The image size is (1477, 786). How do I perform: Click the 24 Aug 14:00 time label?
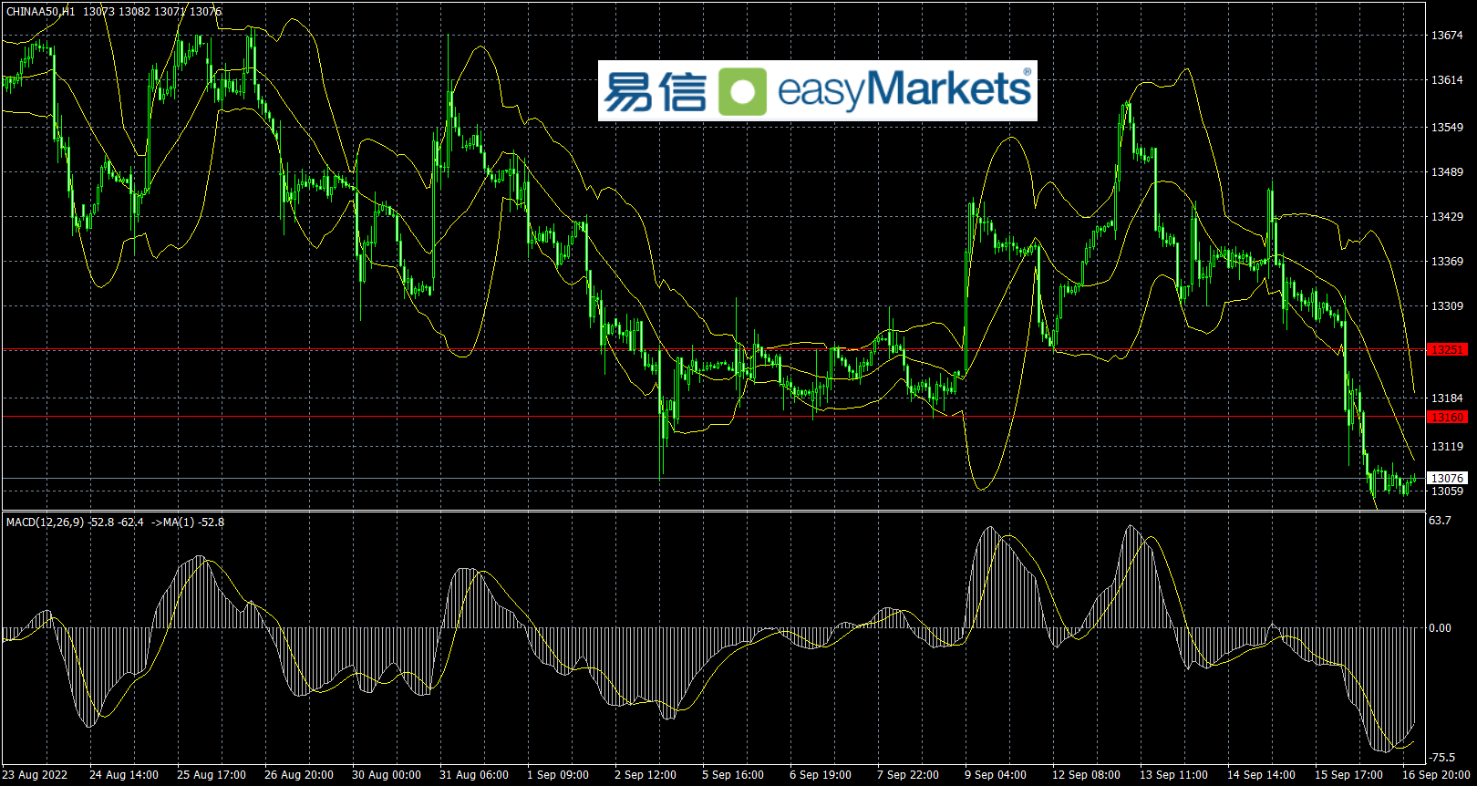tap(124, 775)
